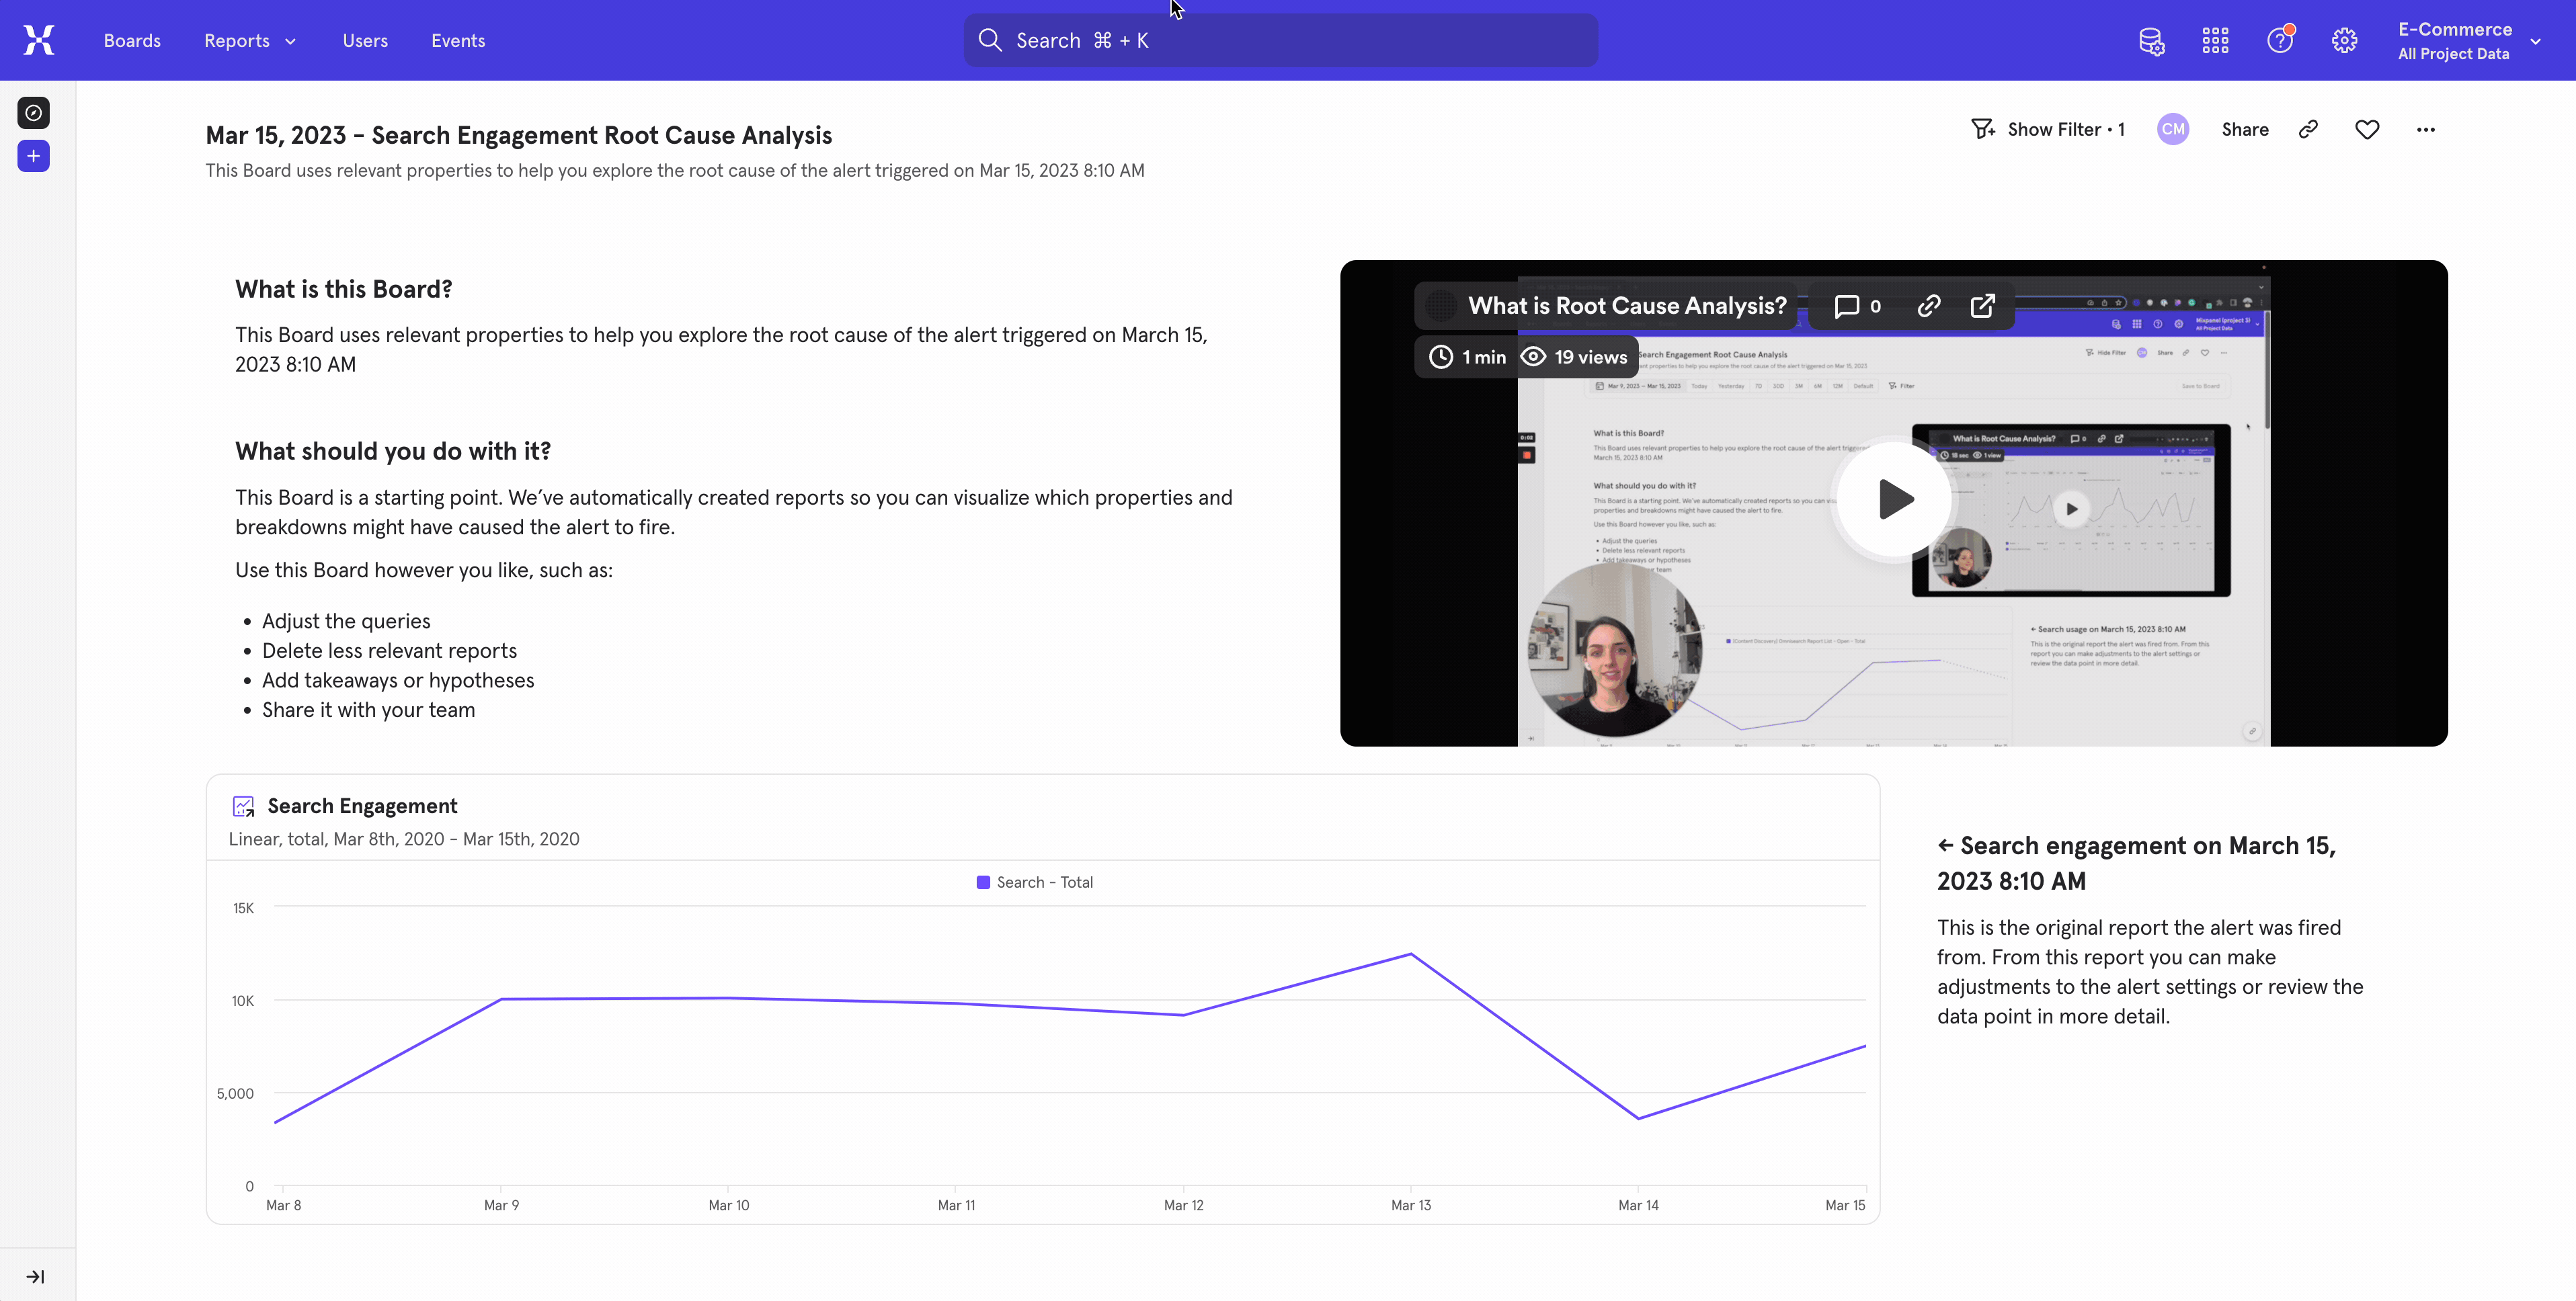The image size is (2576, 1301).
Task: Open the video in new tab icon
Action: click(1982, 306)
